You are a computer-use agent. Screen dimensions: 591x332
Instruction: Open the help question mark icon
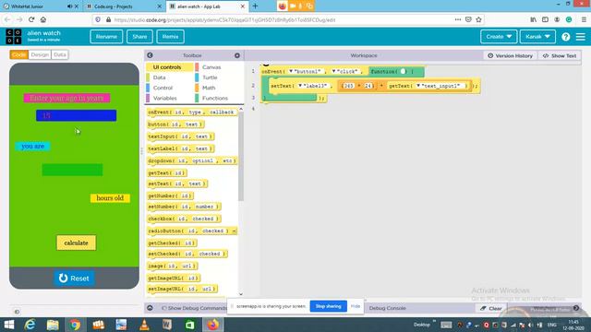(565, 37)
